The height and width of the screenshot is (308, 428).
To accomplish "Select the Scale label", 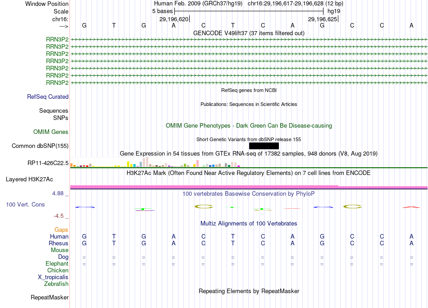I will pos(61,11).
